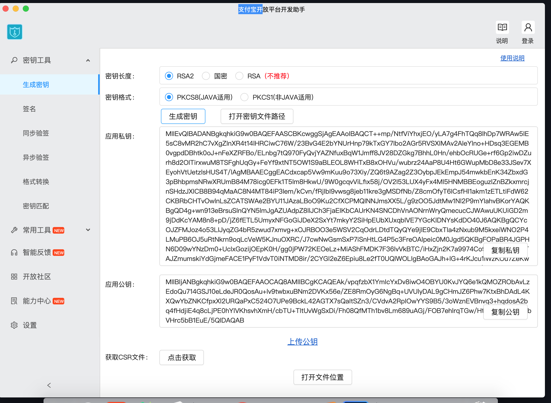
Task: Switch to the 签名 menu item
Action: [29, 109]
